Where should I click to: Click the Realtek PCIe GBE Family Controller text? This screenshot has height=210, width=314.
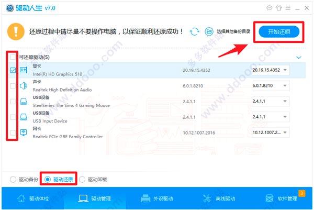[68, 137]
